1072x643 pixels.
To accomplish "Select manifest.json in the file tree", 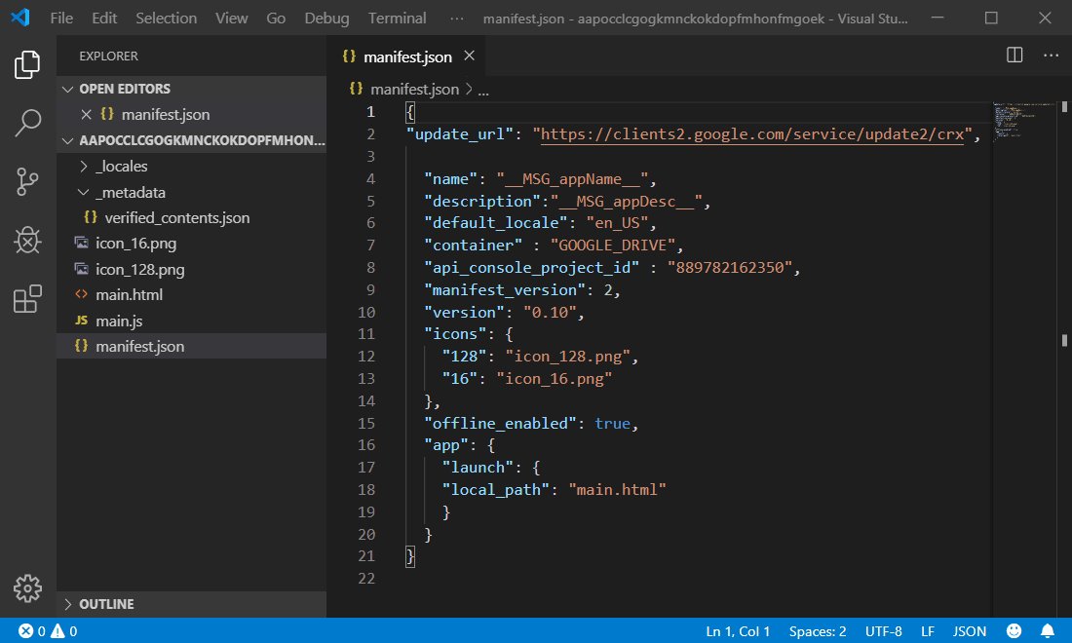I will 191,347.
